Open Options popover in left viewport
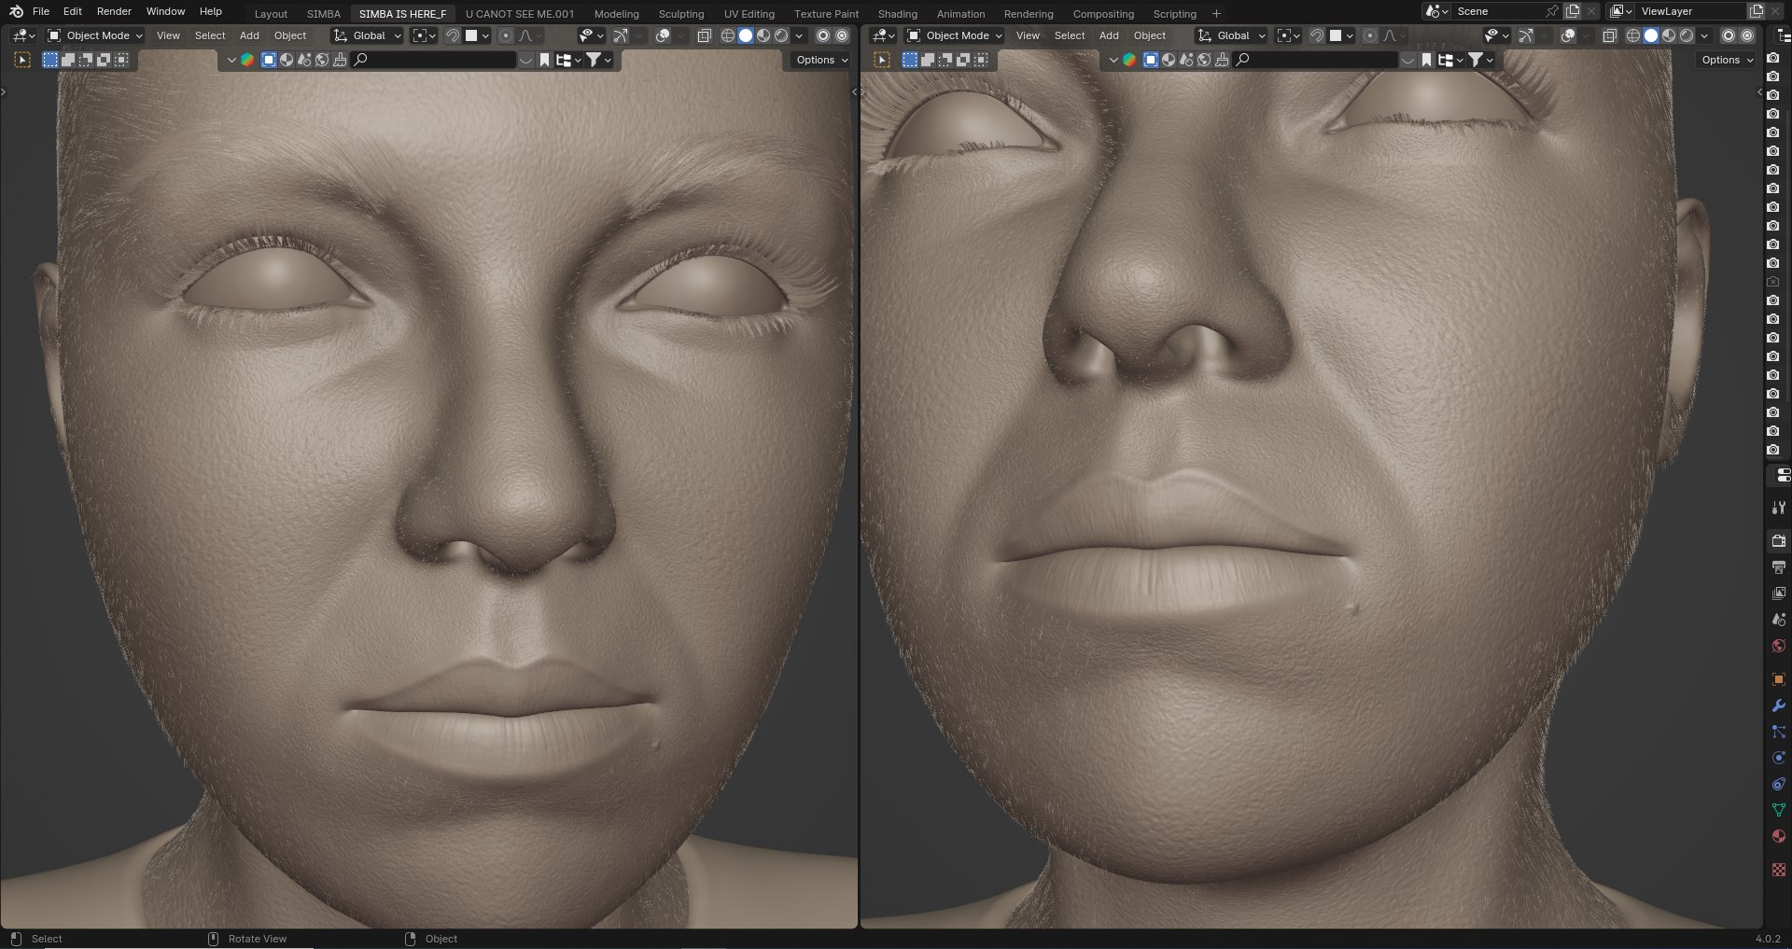This screenshot has height=949, width=1792. pos(821,60)
